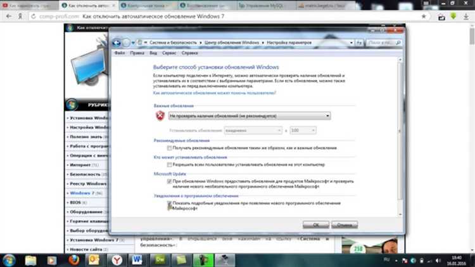Launch Firefox from the taskbar

pyautogui.click(x=73, y=260)
